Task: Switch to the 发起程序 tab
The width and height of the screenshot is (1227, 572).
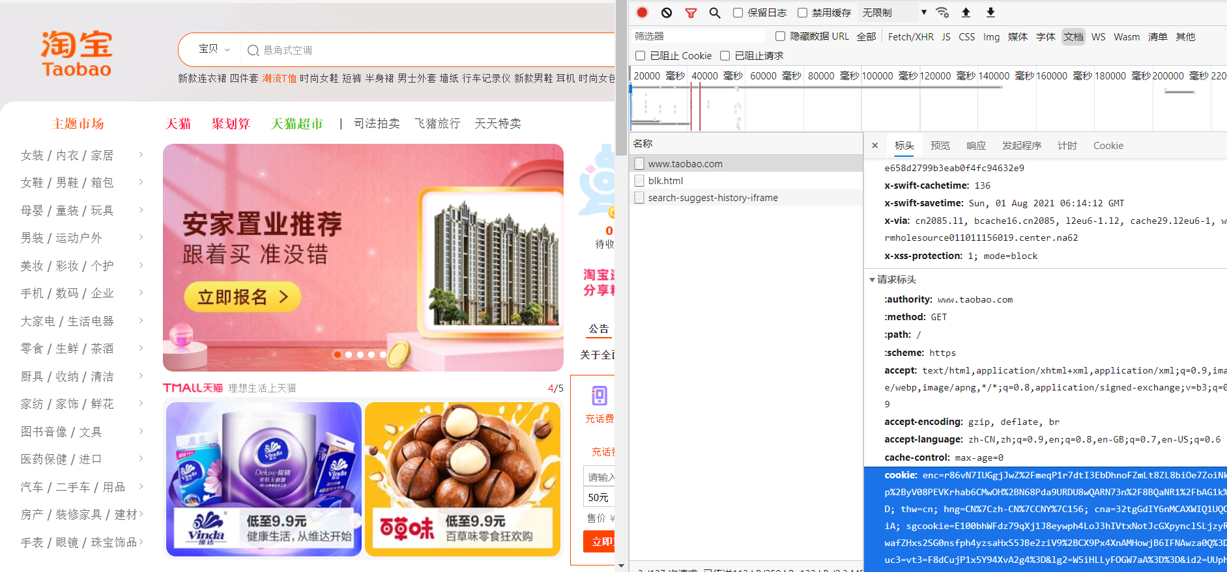Action: (x=1022, y=146)
